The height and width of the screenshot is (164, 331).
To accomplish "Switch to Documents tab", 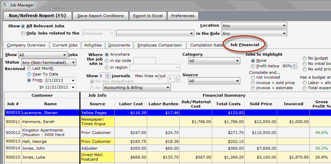I will [x=119, y=45].
